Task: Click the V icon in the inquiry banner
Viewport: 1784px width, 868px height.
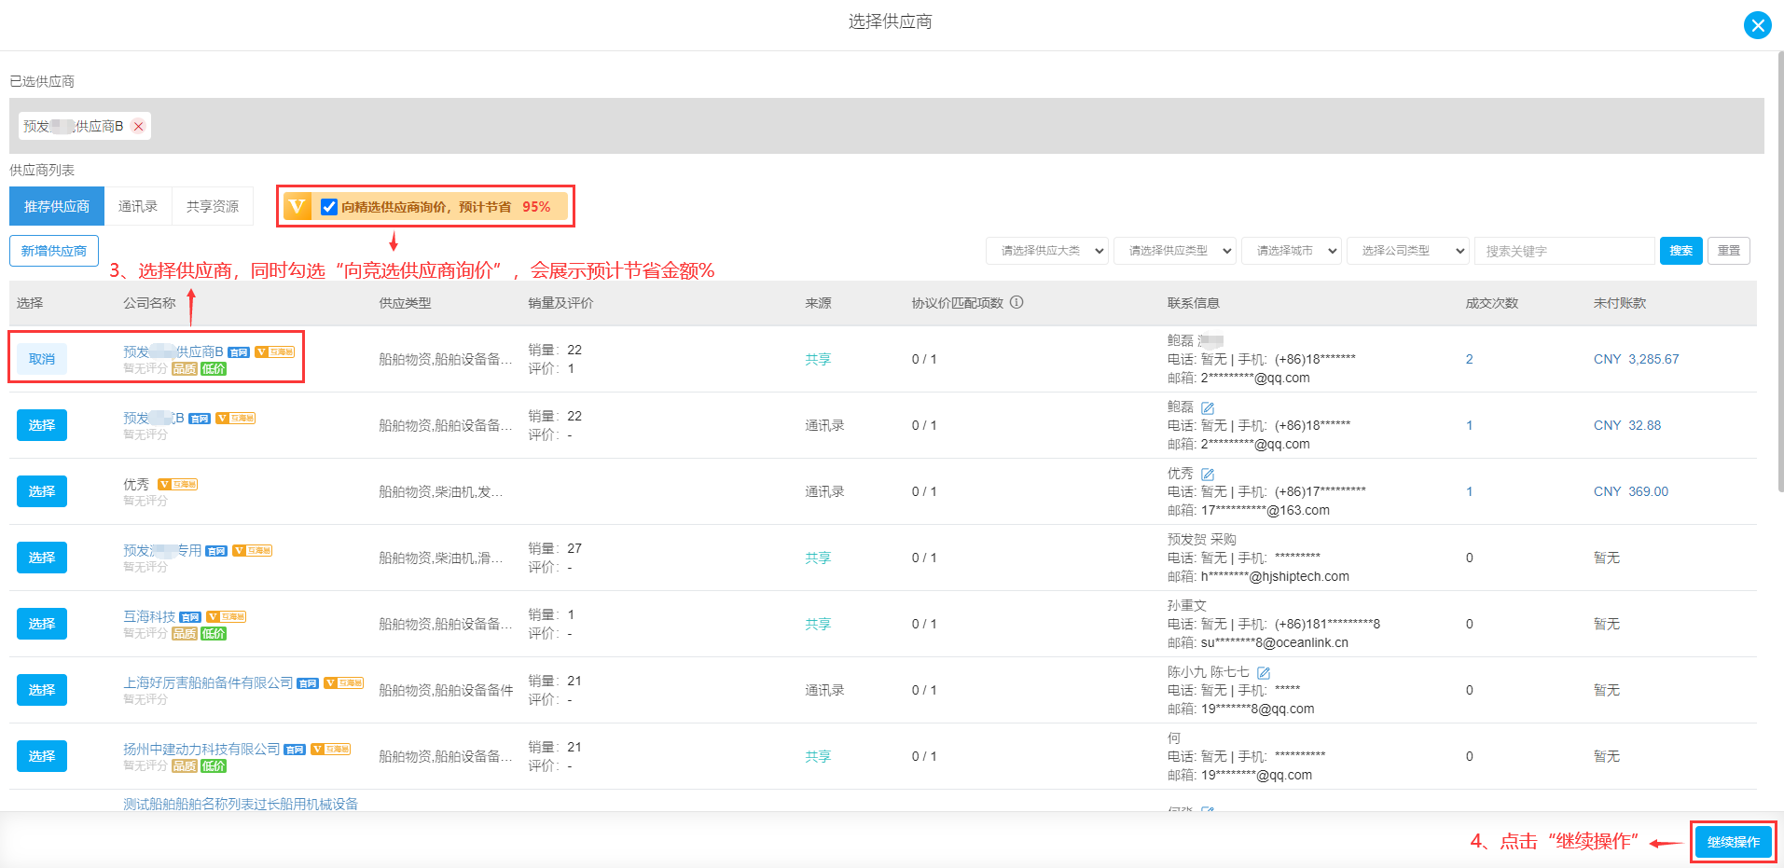Action: [297, 206]
